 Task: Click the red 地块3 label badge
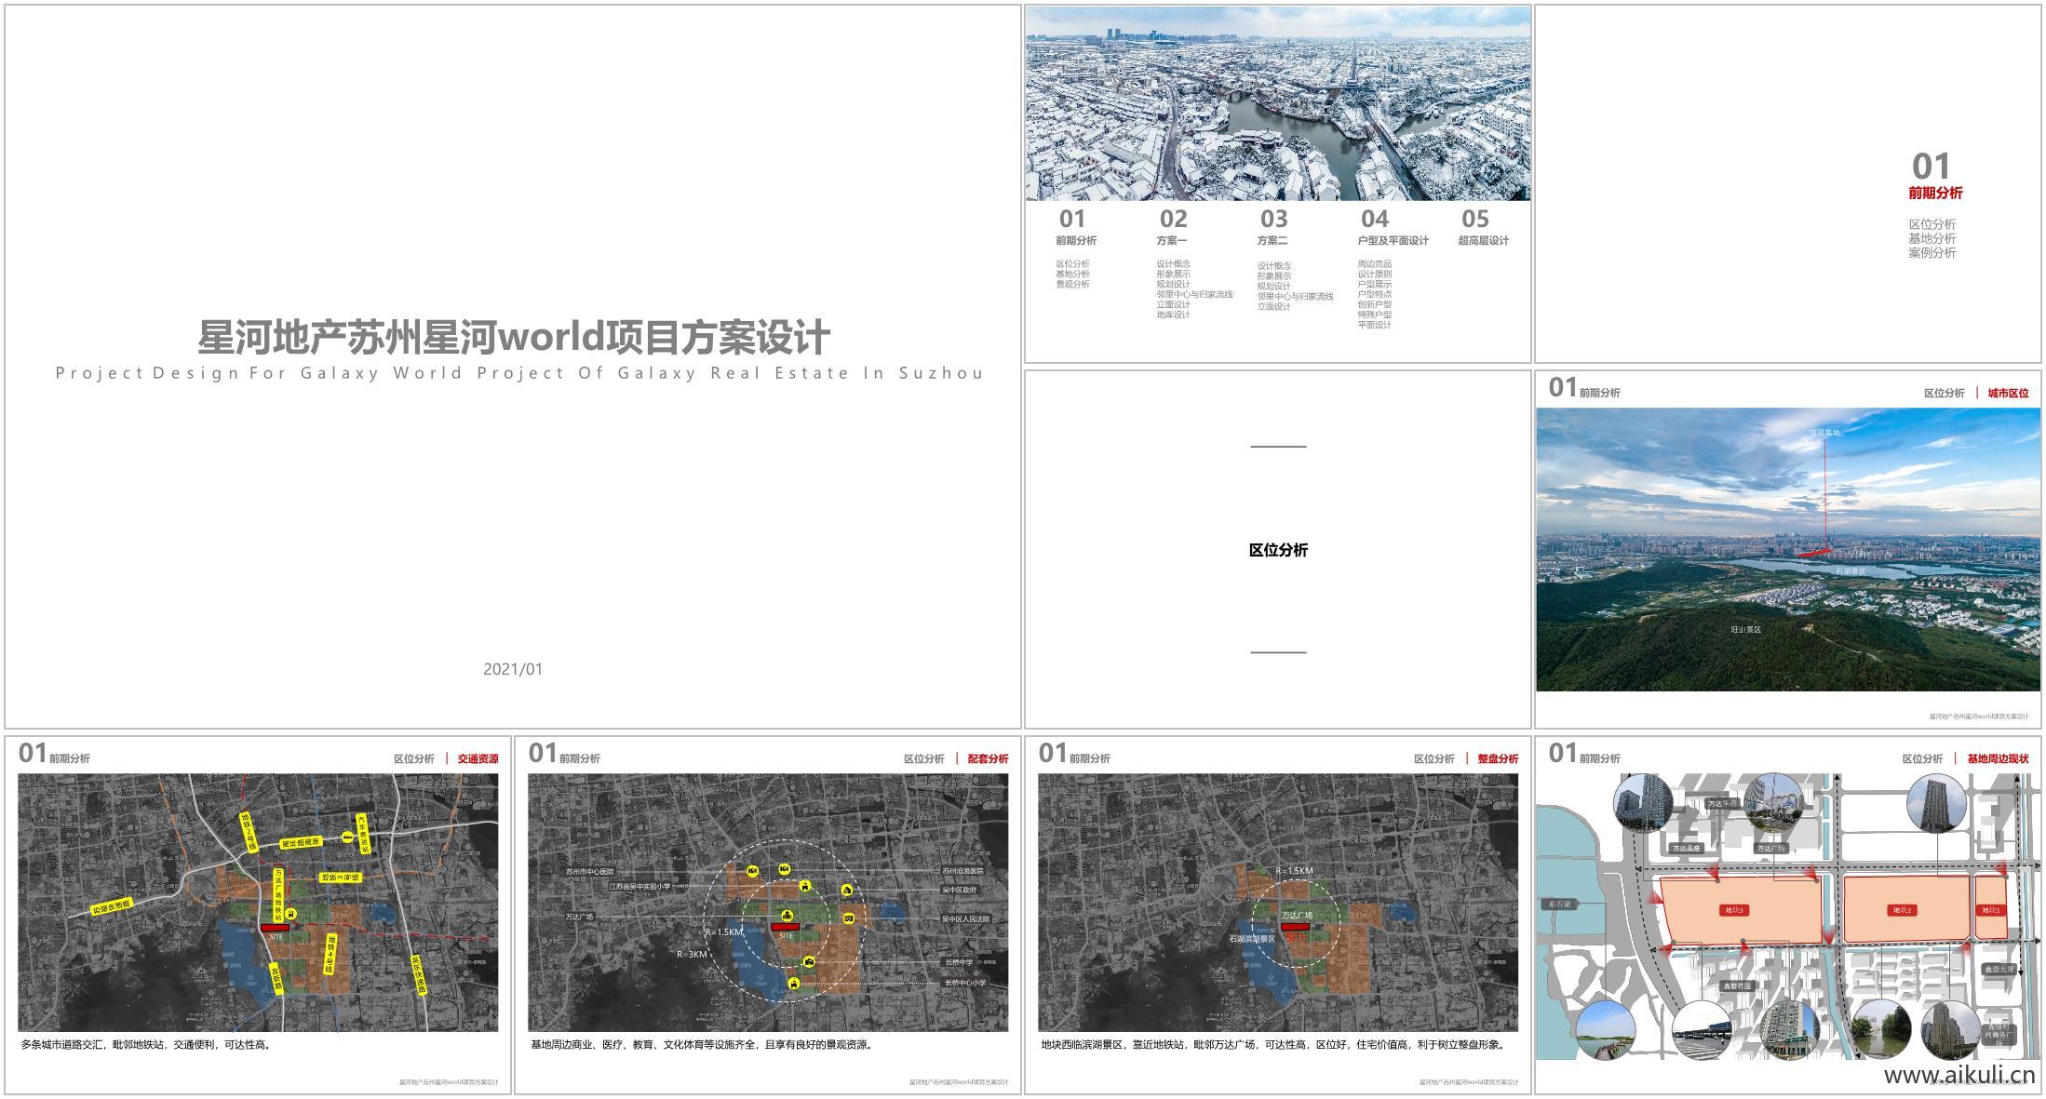(x=1732, y=910)
